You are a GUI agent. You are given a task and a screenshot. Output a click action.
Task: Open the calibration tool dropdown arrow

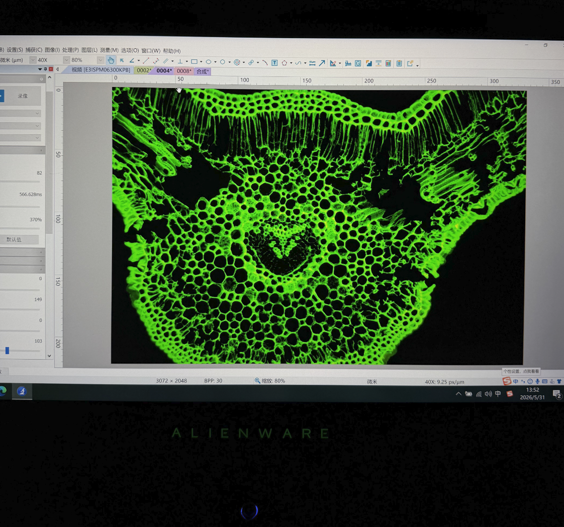pos(340,64)
